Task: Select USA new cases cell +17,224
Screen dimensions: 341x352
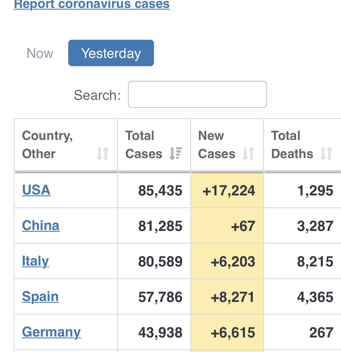Action: click(x=227, y=190)
